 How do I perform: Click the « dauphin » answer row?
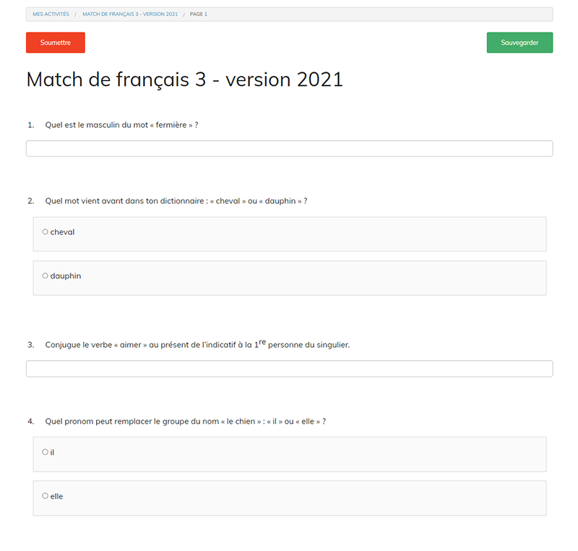289,278
